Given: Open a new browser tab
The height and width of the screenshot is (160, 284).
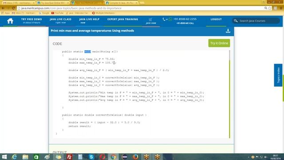Looking at the screenshot, I should 142,3.
